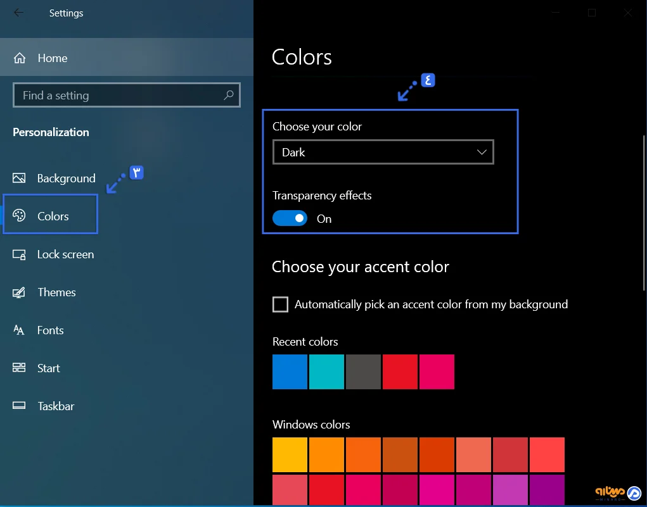Pick the gray recent color
This screenshot has width=647, height=507.
[363, 372]
